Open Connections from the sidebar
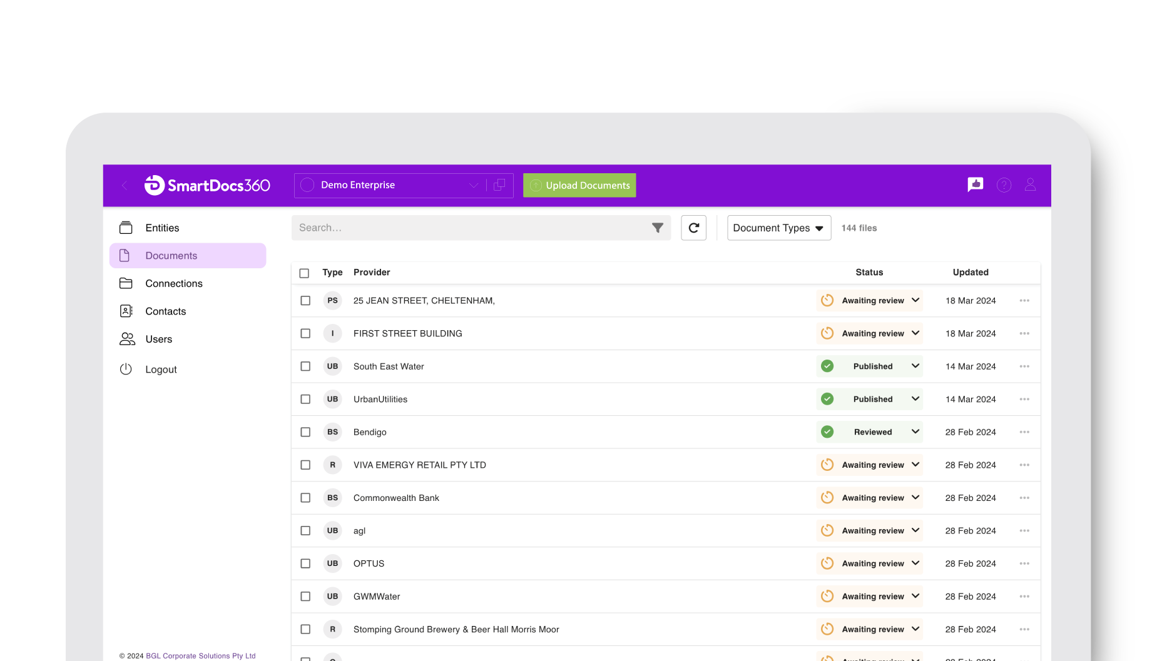 173,283
